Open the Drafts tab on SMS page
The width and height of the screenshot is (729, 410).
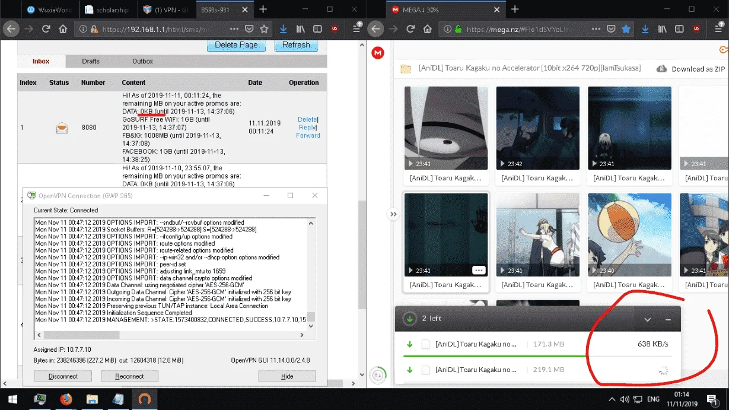pyautogui.click(x=91, y=61)
